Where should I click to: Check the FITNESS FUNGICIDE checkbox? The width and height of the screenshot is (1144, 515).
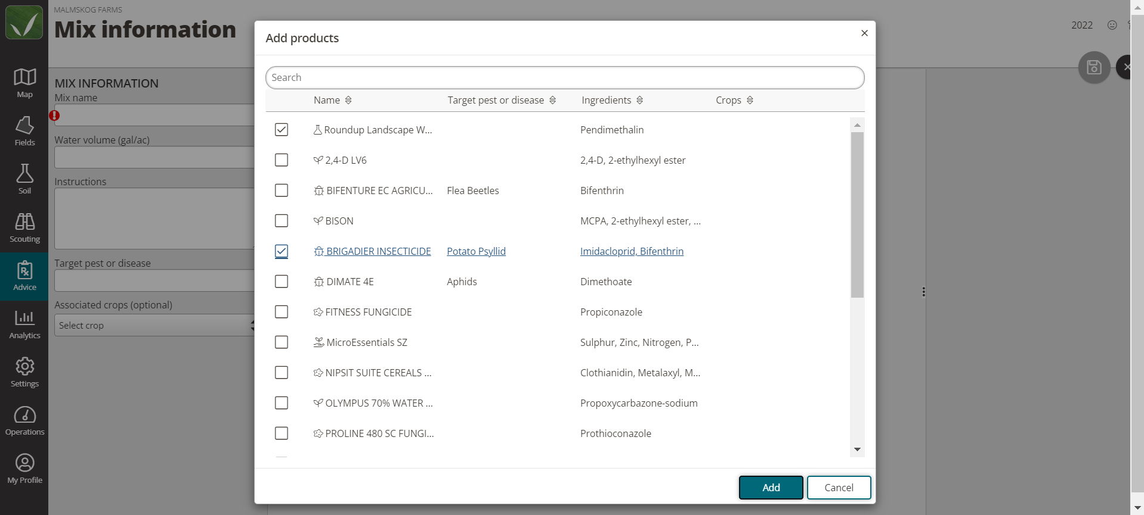coord(282,312)
